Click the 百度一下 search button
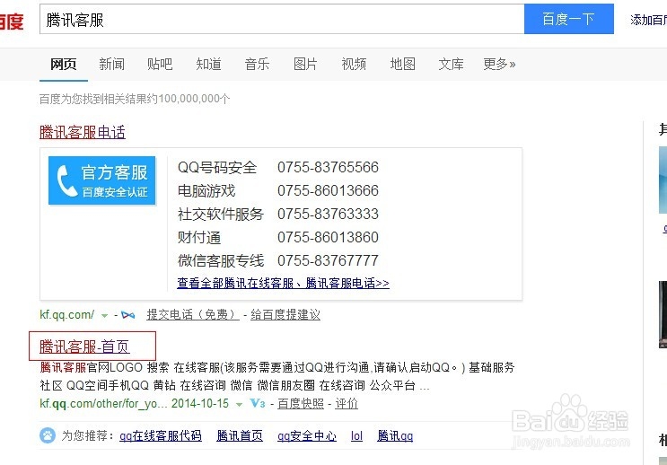The height and width of the screenshot is (465, 667). point(569,19)
